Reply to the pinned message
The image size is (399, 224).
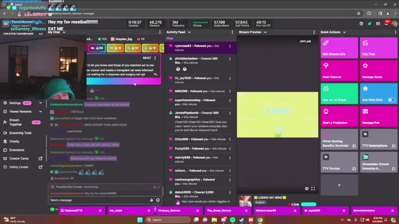pos(156,74)
